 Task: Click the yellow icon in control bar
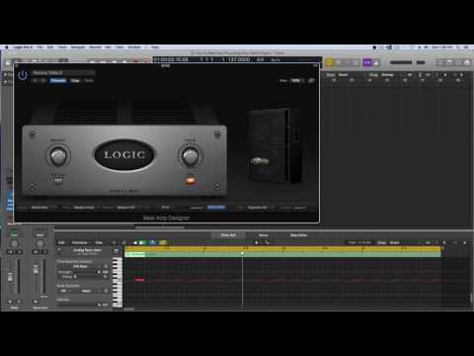click(x=329, y=62)
